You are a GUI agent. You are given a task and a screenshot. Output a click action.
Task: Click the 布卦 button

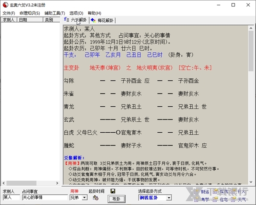click(116, 199)
